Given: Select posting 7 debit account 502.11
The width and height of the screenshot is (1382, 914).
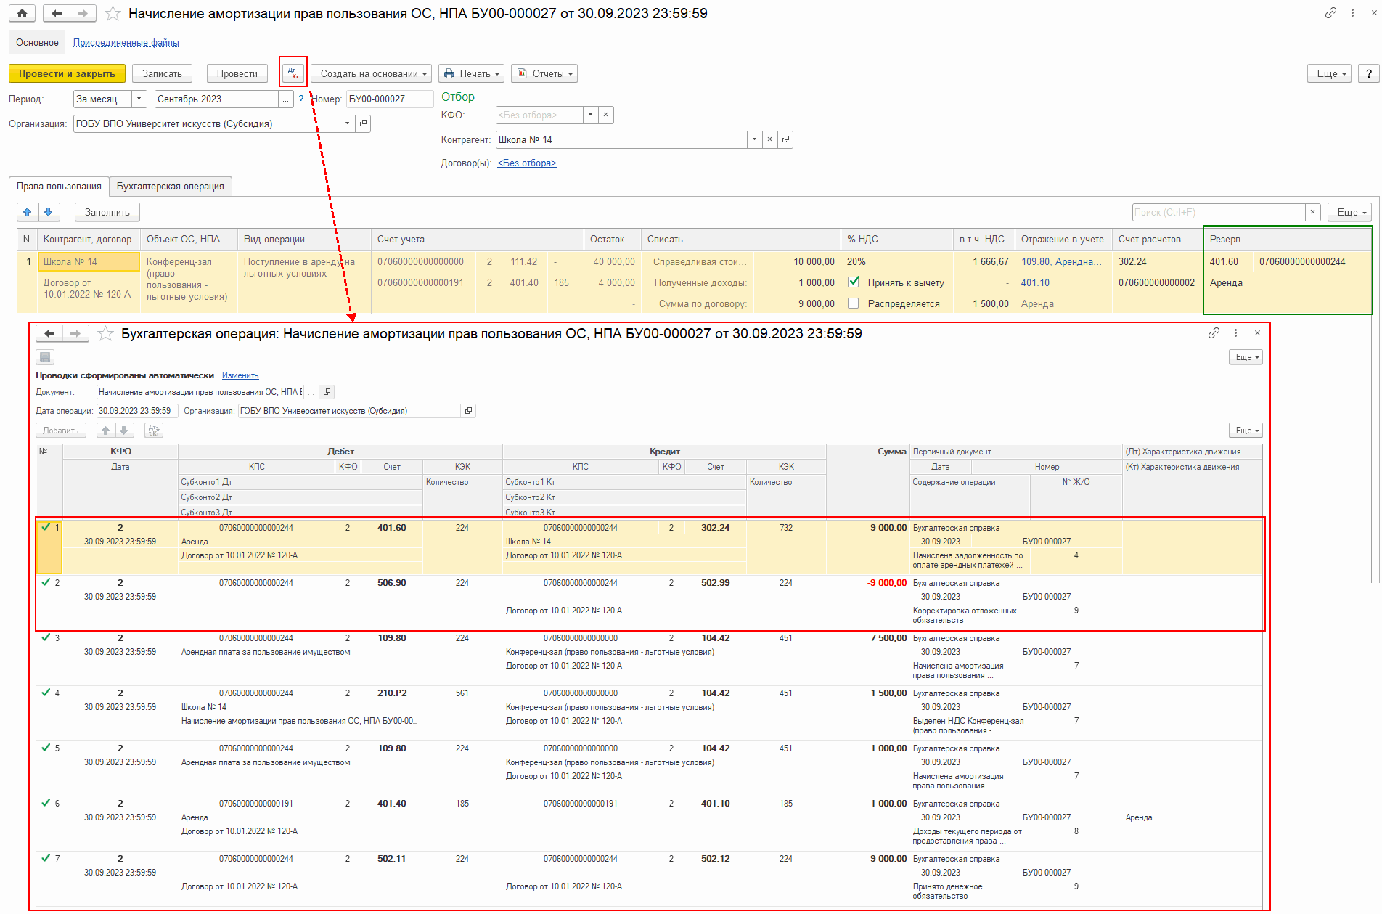Looking at the screenshot, I should pos(391,859).
